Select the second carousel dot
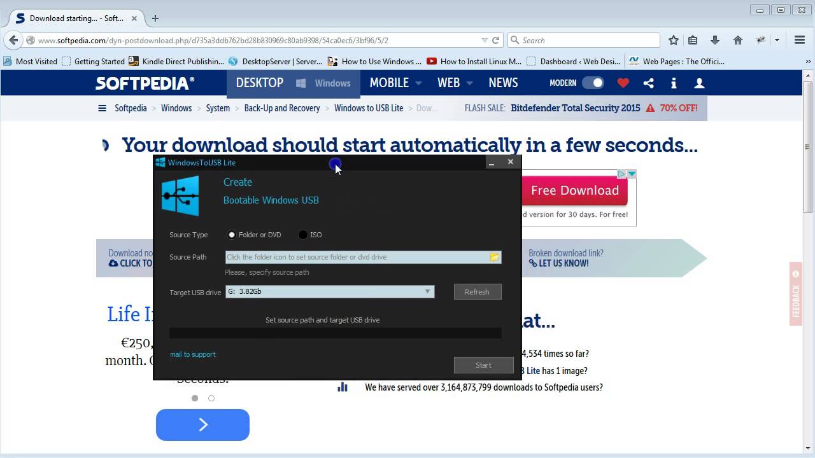The height and width of the screenshot is (458, 815). 211,398
